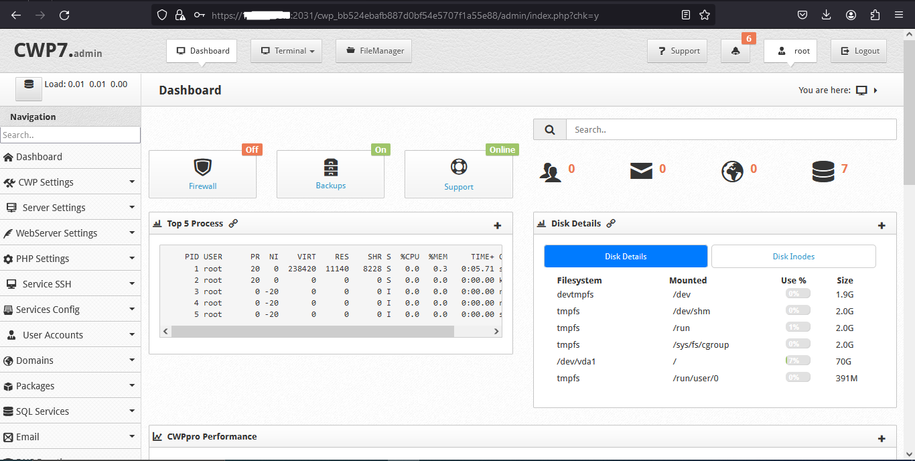Click the databases stack icon showing 7
The height and width of the screenshot is (461, 915).
click(x=824, y=171)
